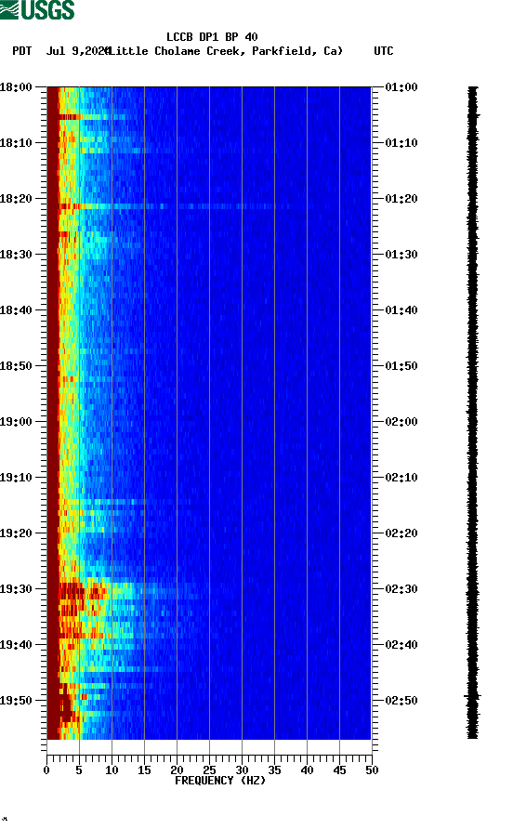Click the 19:00 PDT time label
513x829 pixels.
click(16, 422)
